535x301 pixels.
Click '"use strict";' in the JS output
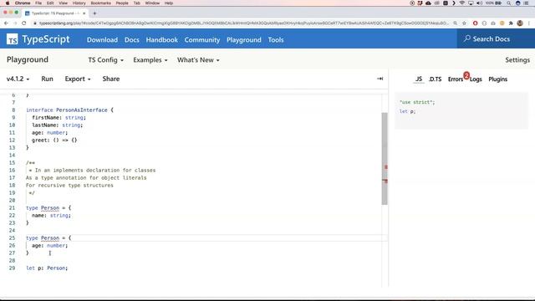point(417,102)
